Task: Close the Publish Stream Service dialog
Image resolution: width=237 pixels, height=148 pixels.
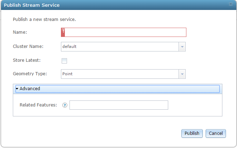Action: 231,4
